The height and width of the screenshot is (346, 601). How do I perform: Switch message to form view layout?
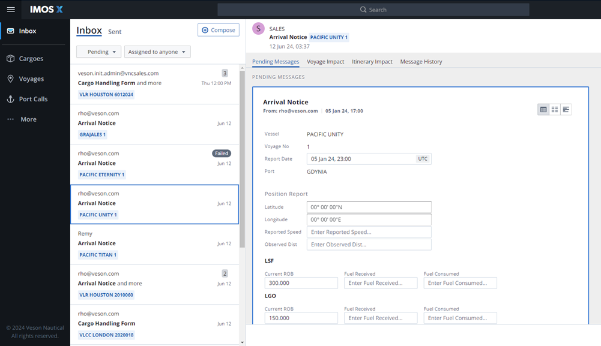tap(543, 109)
